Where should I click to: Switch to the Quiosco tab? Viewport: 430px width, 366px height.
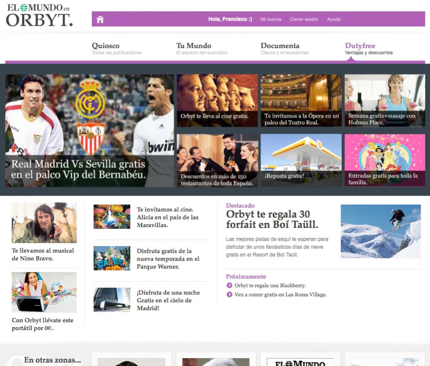117,48
